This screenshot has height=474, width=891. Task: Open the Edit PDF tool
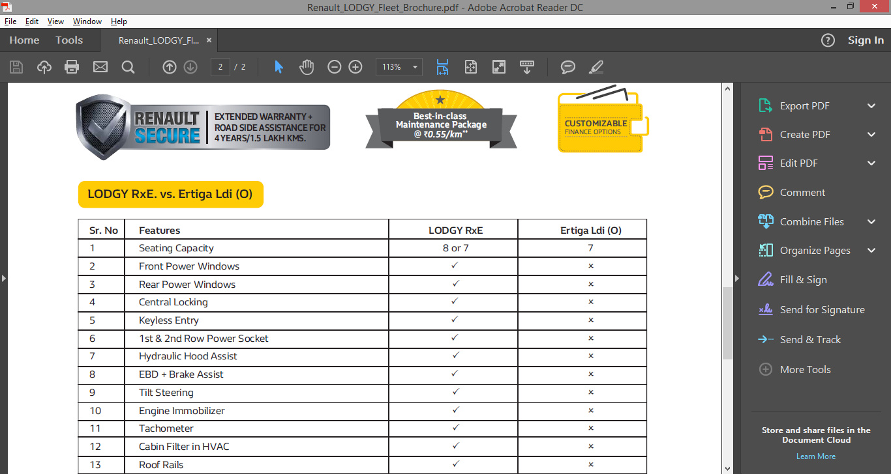point(798,163)
